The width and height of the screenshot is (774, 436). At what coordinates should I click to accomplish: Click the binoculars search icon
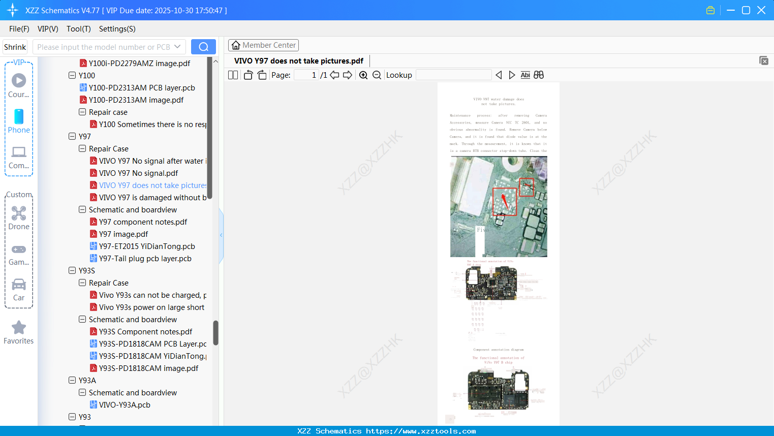point(539,75)
